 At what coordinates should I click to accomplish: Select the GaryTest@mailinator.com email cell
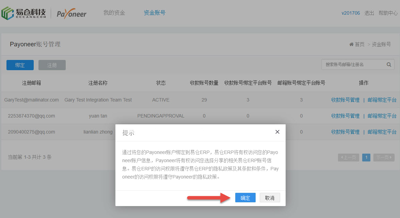[x=31, y=100]
